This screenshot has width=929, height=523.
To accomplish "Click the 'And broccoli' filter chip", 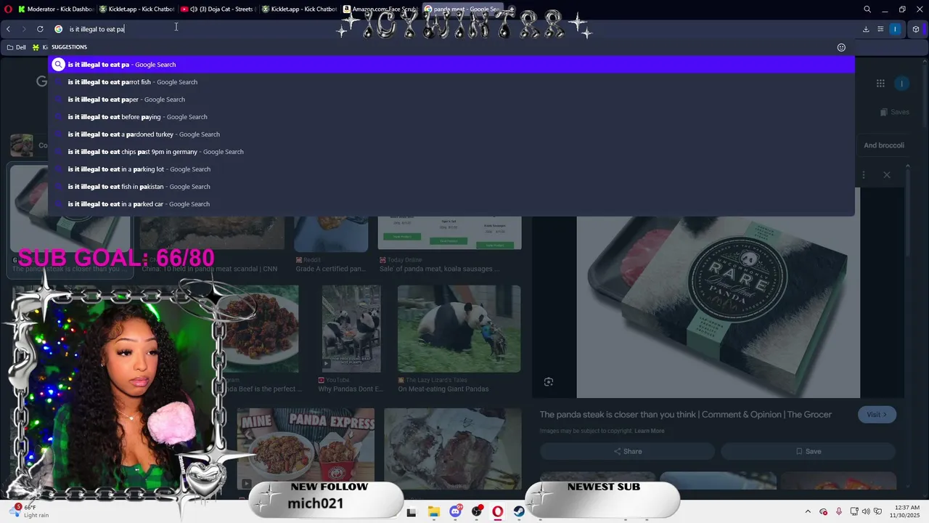I will 883,145.
